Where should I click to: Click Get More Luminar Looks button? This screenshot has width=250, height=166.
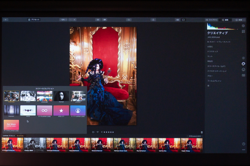(11, 125)
